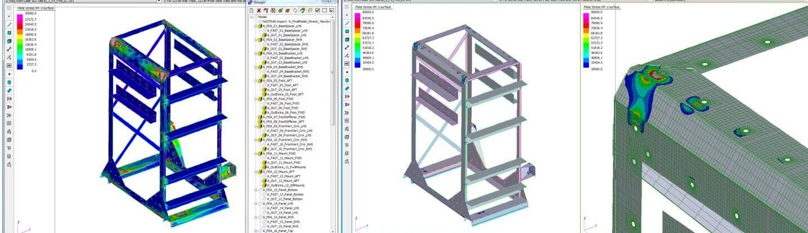Image resolution: width=808 pixels, height=233 pixels.
Task: Click the red X delete group icon
Action: tap(259, 10)
